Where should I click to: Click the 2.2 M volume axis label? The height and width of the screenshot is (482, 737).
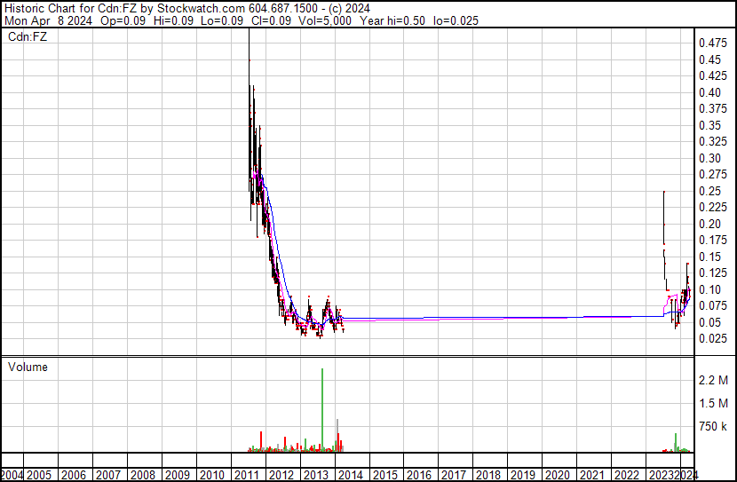(x=713, y=380)
